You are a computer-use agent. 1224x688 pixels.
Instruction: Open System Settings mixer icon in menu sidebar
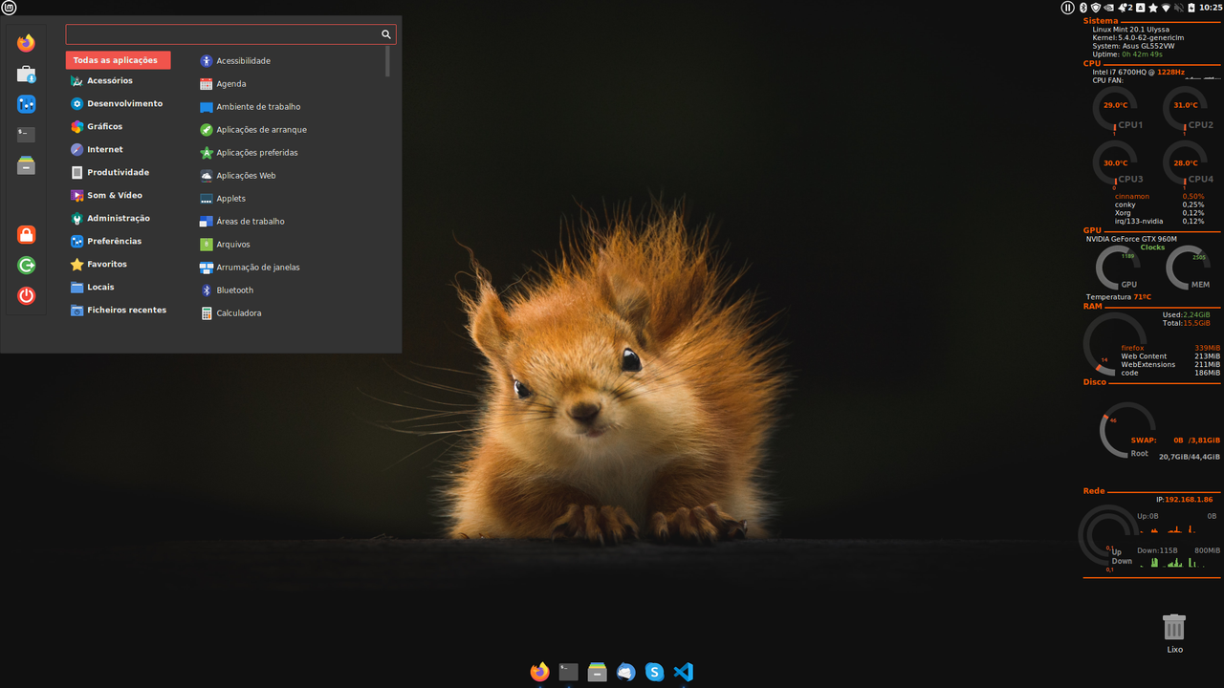coord(26,104)
